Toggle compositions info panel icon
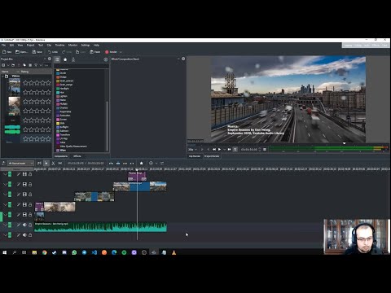Screen dimensions: 391x293 point(106,59)
